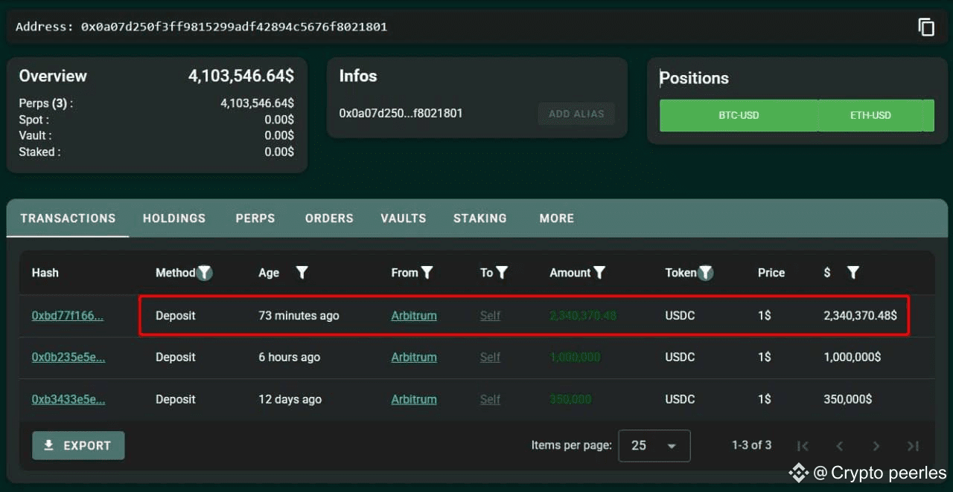Click the EXPORT button
The image size is (953, 492).
pyautogui.click(x=78, y=446)
